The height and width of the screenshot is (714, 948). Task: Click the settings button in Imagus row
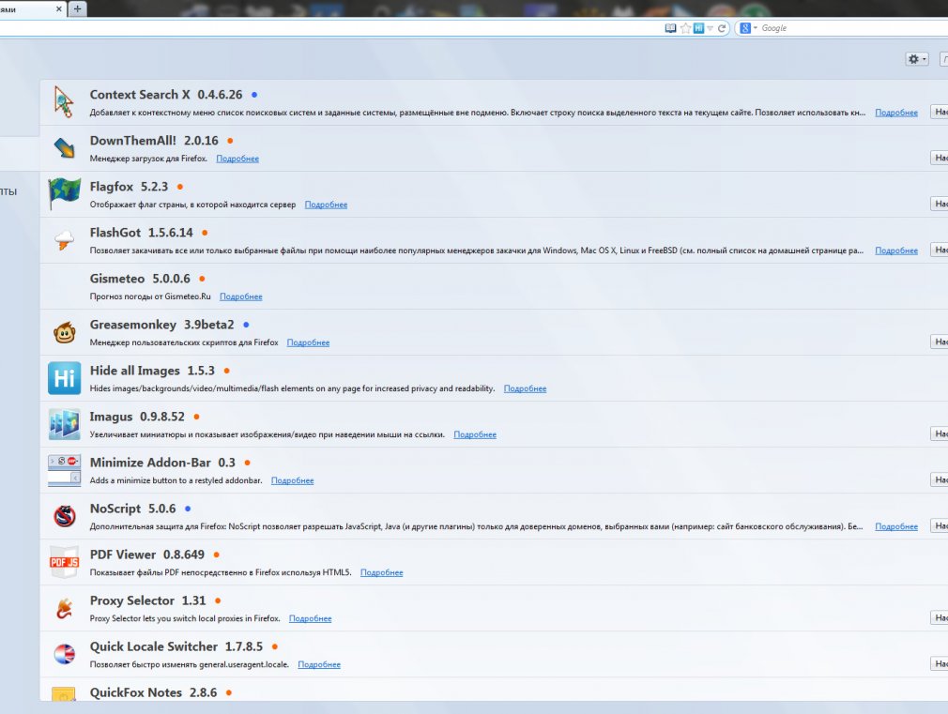tap(939, 433)
